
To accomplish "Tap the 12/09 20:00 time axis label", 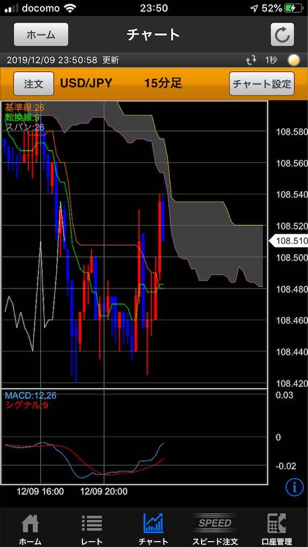I will [104, 491].
